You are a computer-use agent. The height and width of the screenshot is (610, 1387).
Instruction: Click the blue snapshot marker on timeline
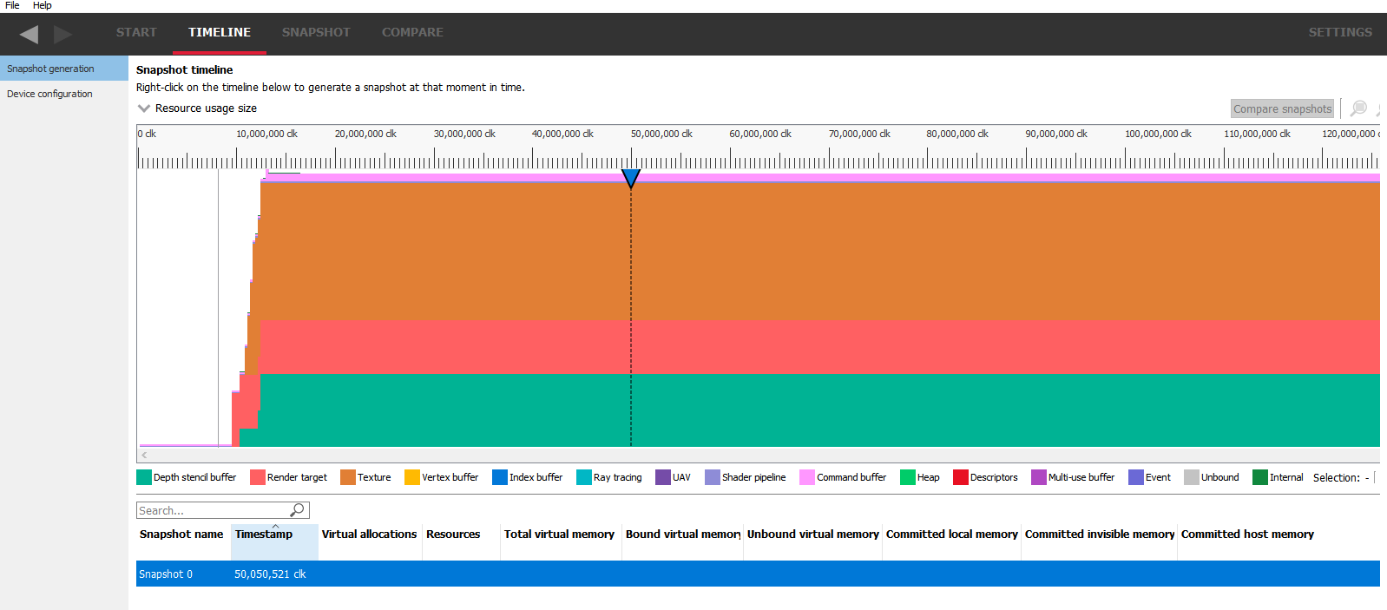point(631,178)
